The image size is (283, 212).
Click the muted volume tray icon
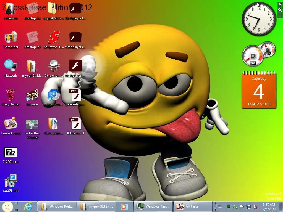(255, 206)
